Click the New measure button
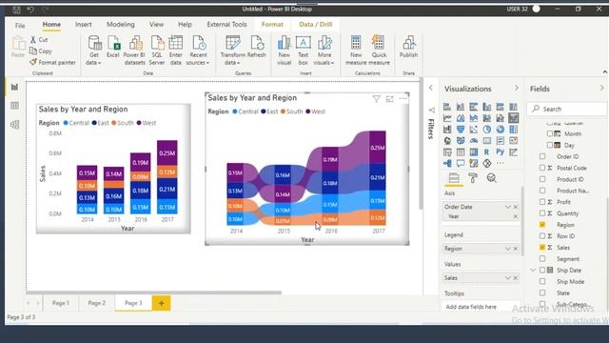The width and height of the screenshot is (609, 343). click(x=356, y=50)
